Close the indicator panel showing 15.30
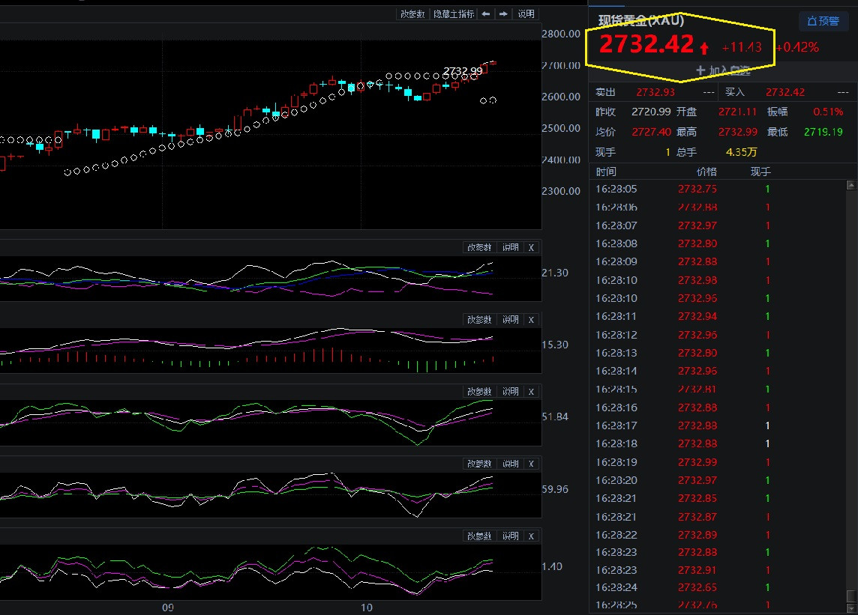This screenshot has height=615, width=858. pos(531,320)
